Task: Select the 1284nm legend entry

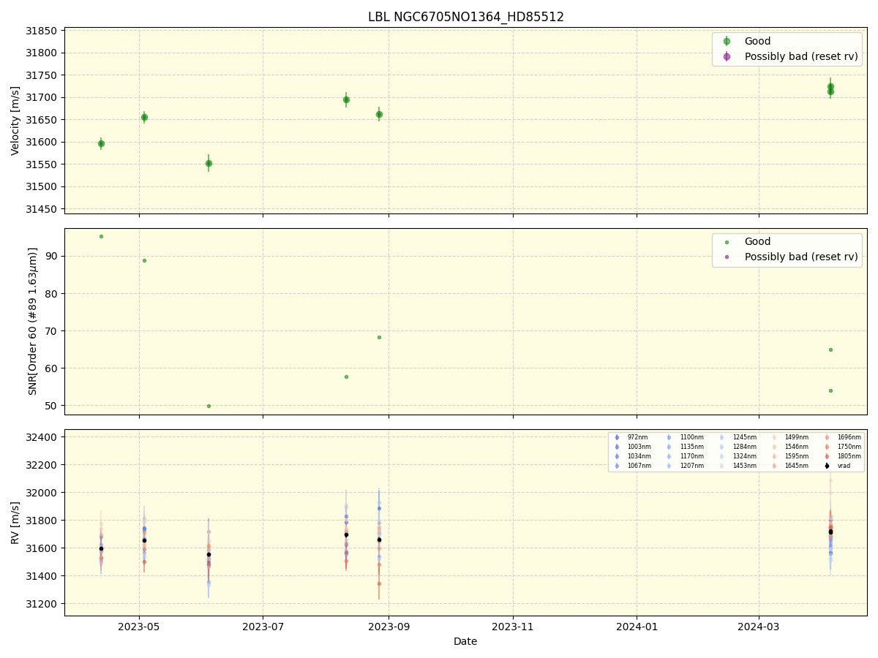Action: click(x=738, y=447)
